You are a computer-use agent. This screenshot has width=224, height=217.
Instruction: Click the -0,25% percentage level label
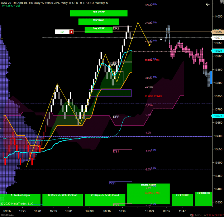pyautogui.click(x=149, y=105)
